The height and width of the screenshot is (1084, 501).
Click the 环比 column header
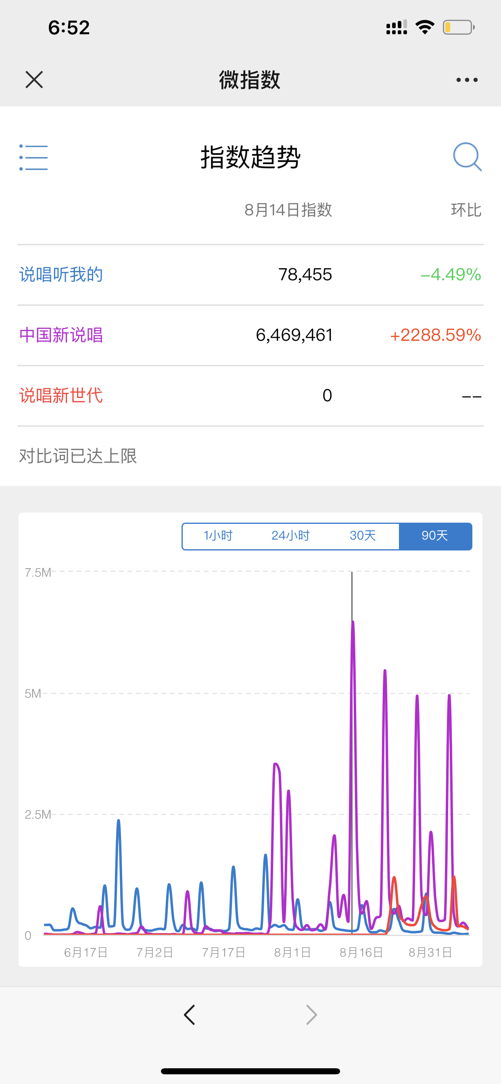466,210
